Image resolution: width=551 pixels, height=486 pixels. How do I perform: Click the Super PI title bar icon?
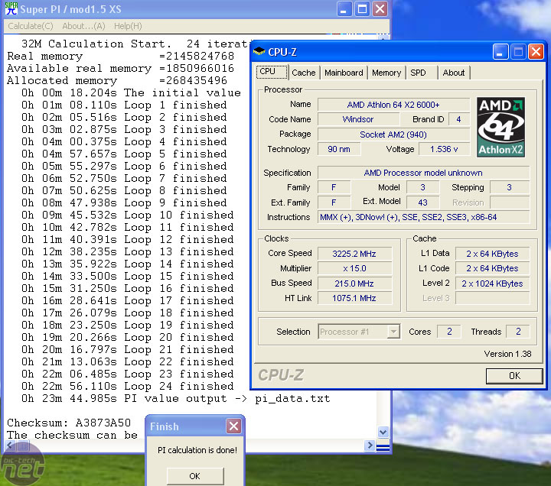click(11, 8)
